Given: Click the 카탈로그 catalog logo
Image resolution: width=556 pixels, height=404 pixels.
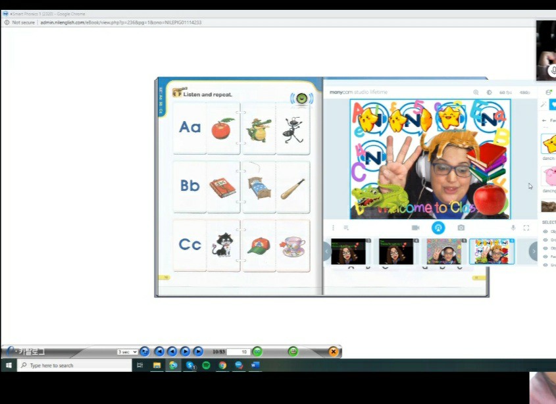Looking at the screenshot, I should click(x=26, y=351).
